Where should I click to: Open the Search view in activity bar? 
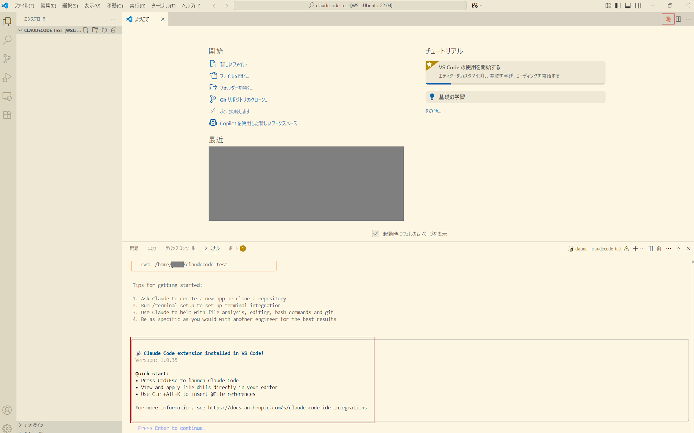(7, 40)
